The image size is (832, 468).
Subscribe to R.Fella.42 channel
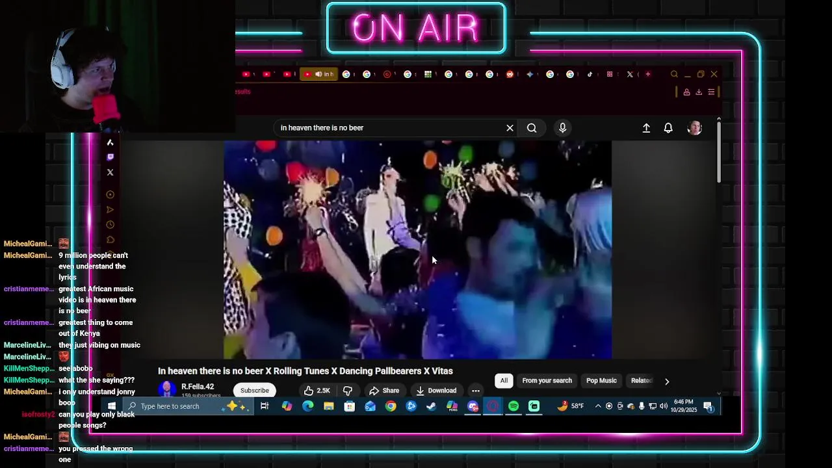pyautogui.click(x=255, y=391)
